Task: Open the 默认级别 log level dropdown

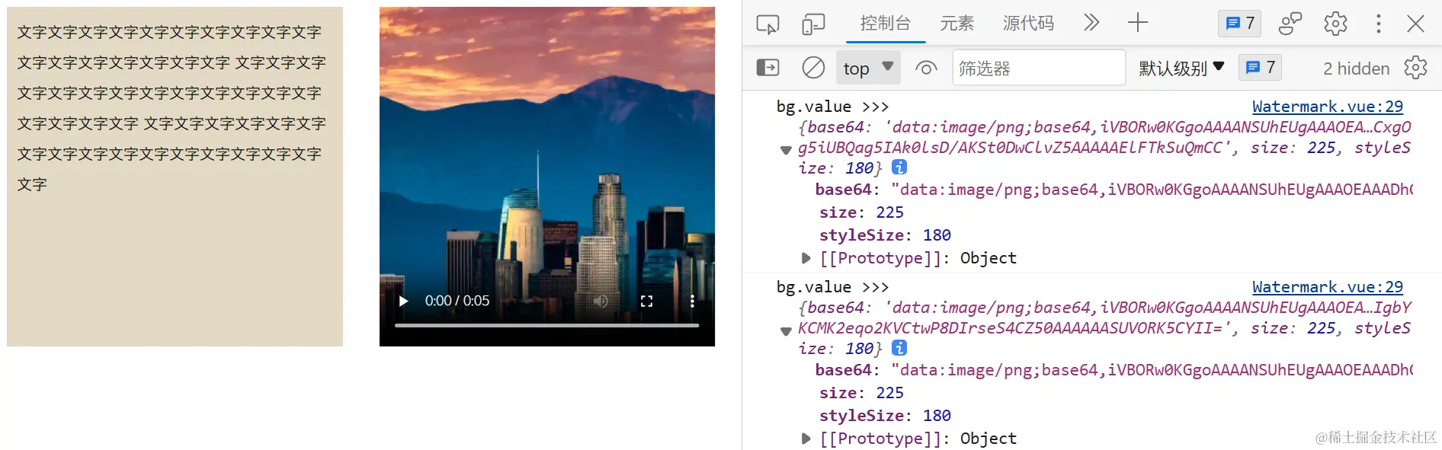Action: (x=1181, y=68)
